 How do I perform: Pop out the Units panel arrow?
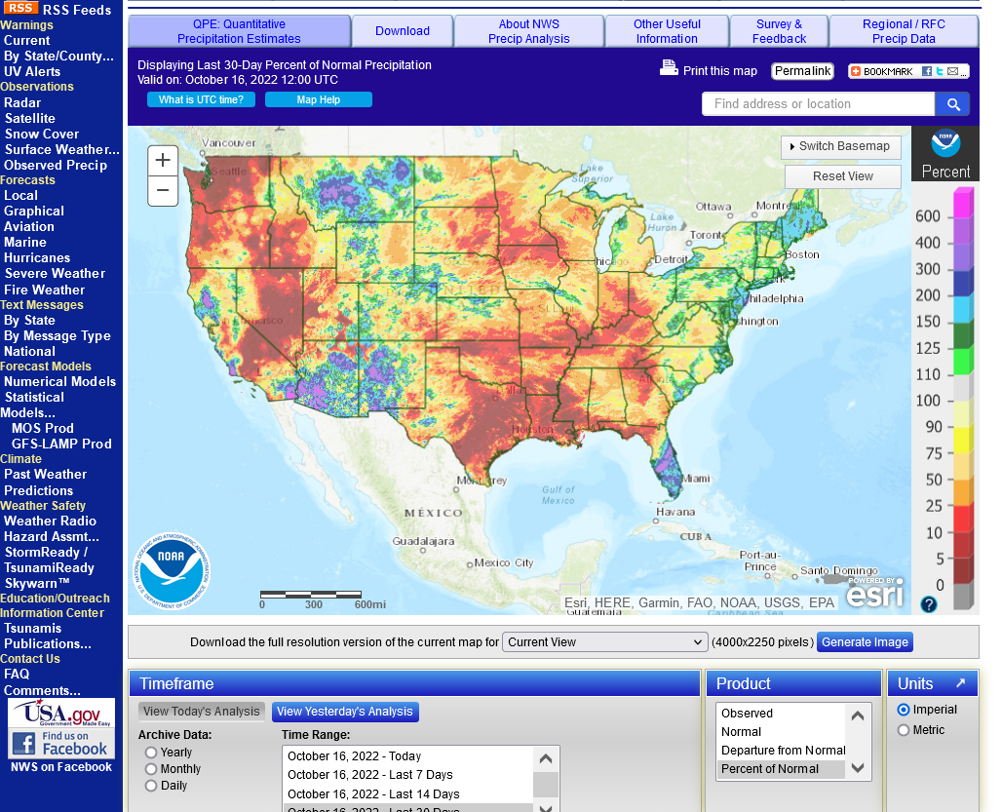tap(960, 683)
